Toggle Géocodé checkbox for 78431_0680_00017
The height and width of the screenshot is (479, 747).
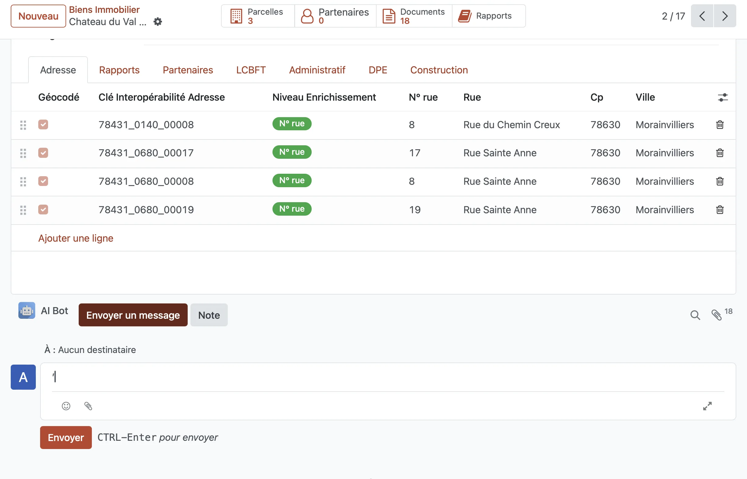click(43, 153)
